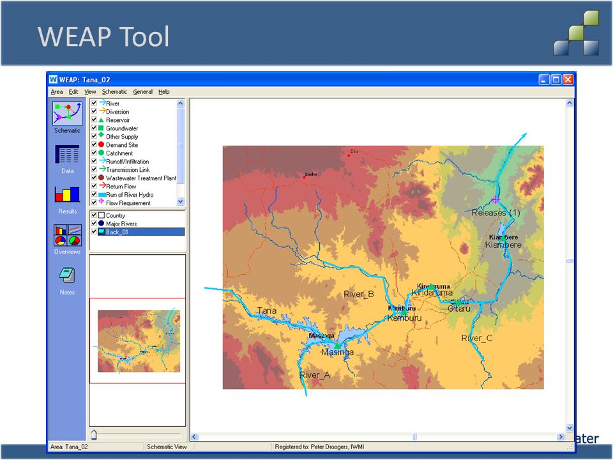Click the River_B label on map
613x460 pixels.
coord(358,295)
